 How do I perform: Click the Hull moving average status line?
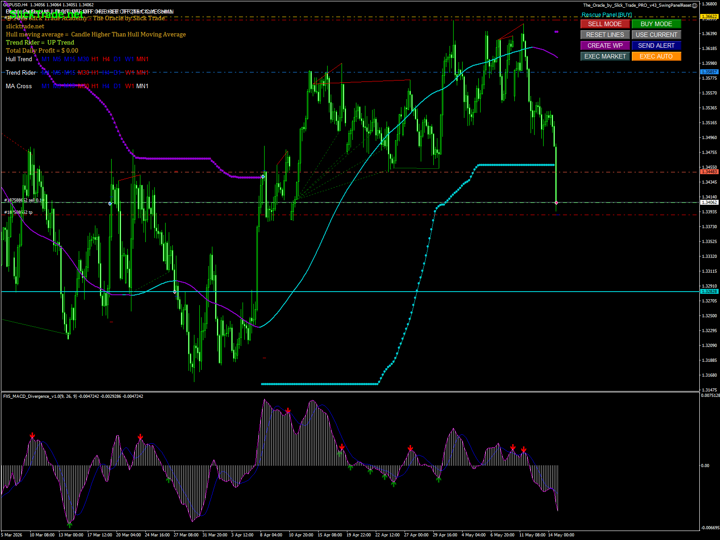[x=96, y=34]
